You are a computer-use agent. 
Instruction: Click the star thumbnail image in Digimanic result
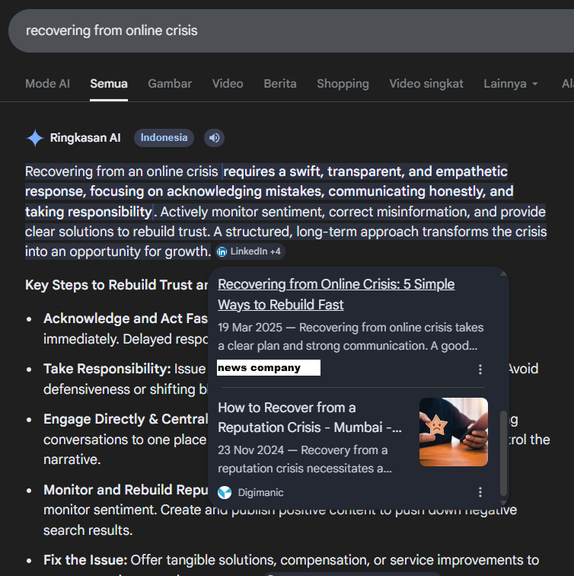point(453,432)
